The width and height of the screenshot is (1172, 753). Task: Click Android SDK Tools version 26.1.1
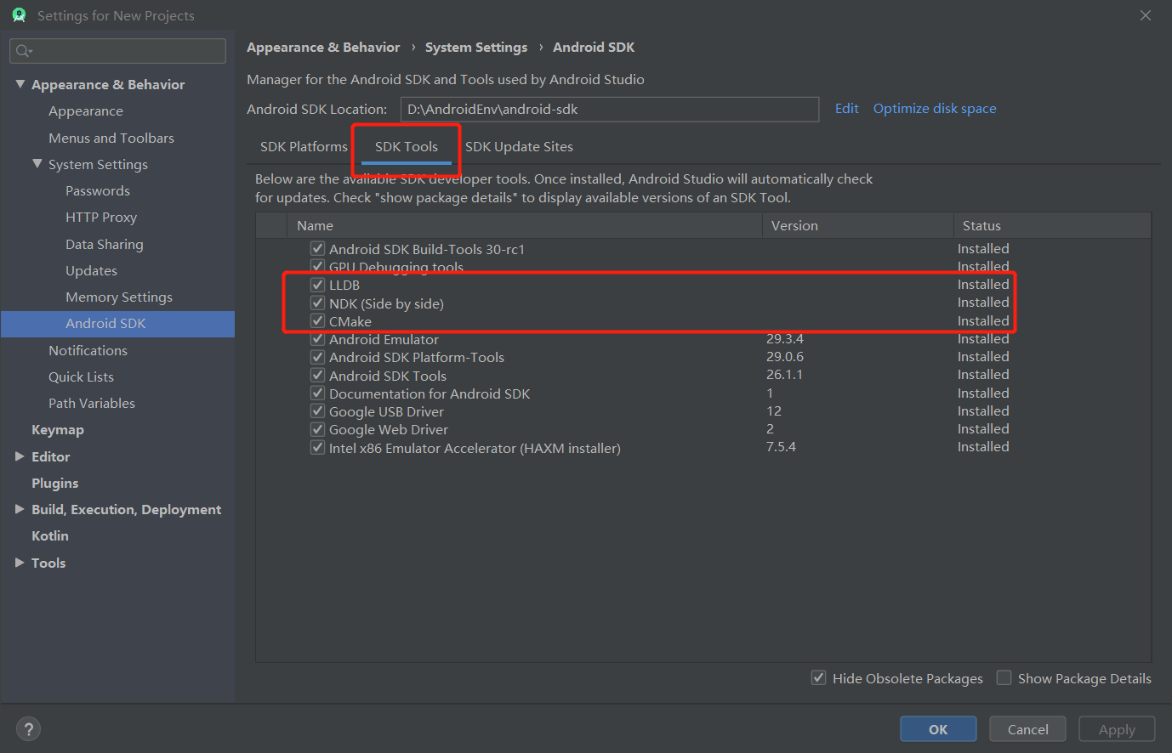click(x=784, y=375)
